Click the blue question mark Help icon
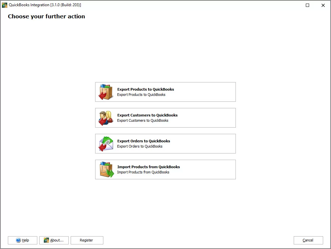331x249 pixels. 18,240
